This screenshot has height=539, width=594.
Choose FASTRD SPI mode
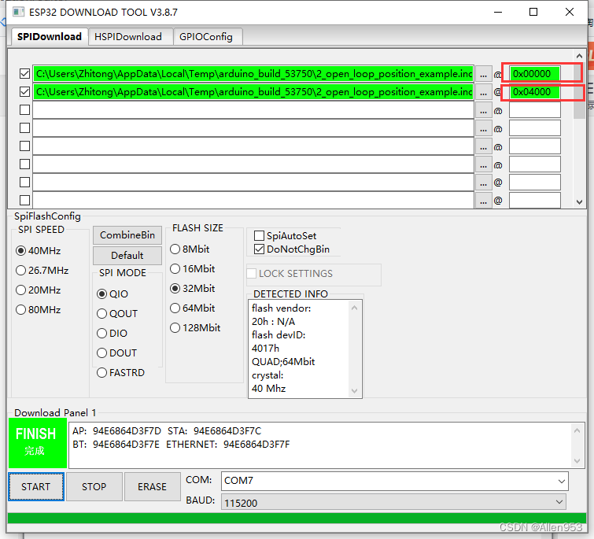pos(120,373)
